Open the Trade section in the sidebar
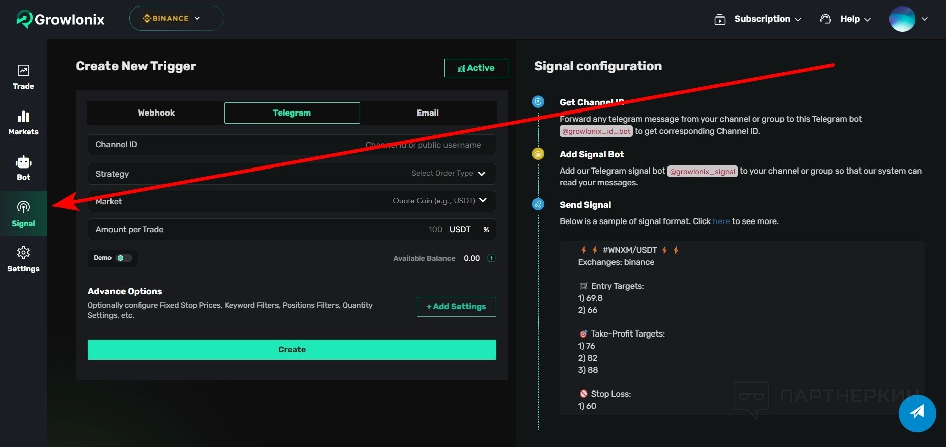The width and height of the screenshot is (946, 447). point(23,77)
